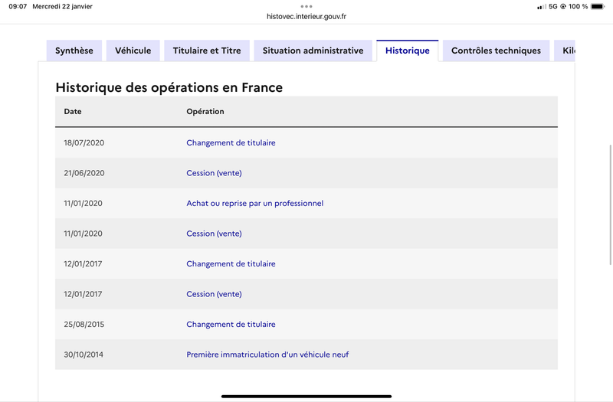Click the heading Historique des opérations en France

(x=169, y=87)
